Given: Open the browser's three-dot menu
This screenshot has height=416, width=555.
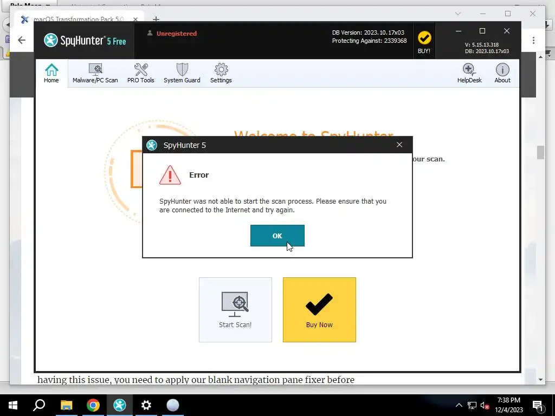Looking at the screenshot, I should click(533, 40).
